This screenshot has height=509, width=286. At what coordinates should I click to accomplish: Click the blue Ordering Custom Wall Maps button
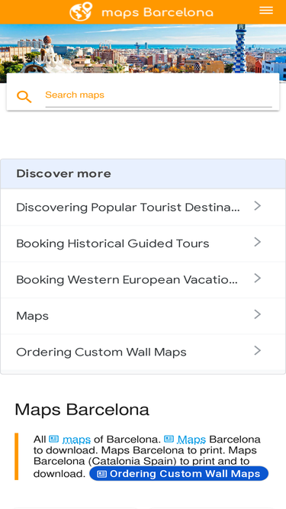[179, 474]
